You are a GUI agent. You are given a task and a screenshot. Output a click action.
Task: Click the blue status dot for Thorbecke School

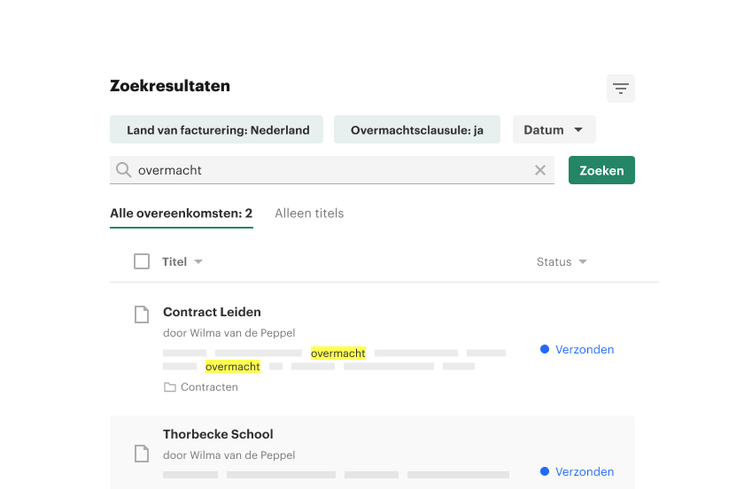tap(545, 471)
